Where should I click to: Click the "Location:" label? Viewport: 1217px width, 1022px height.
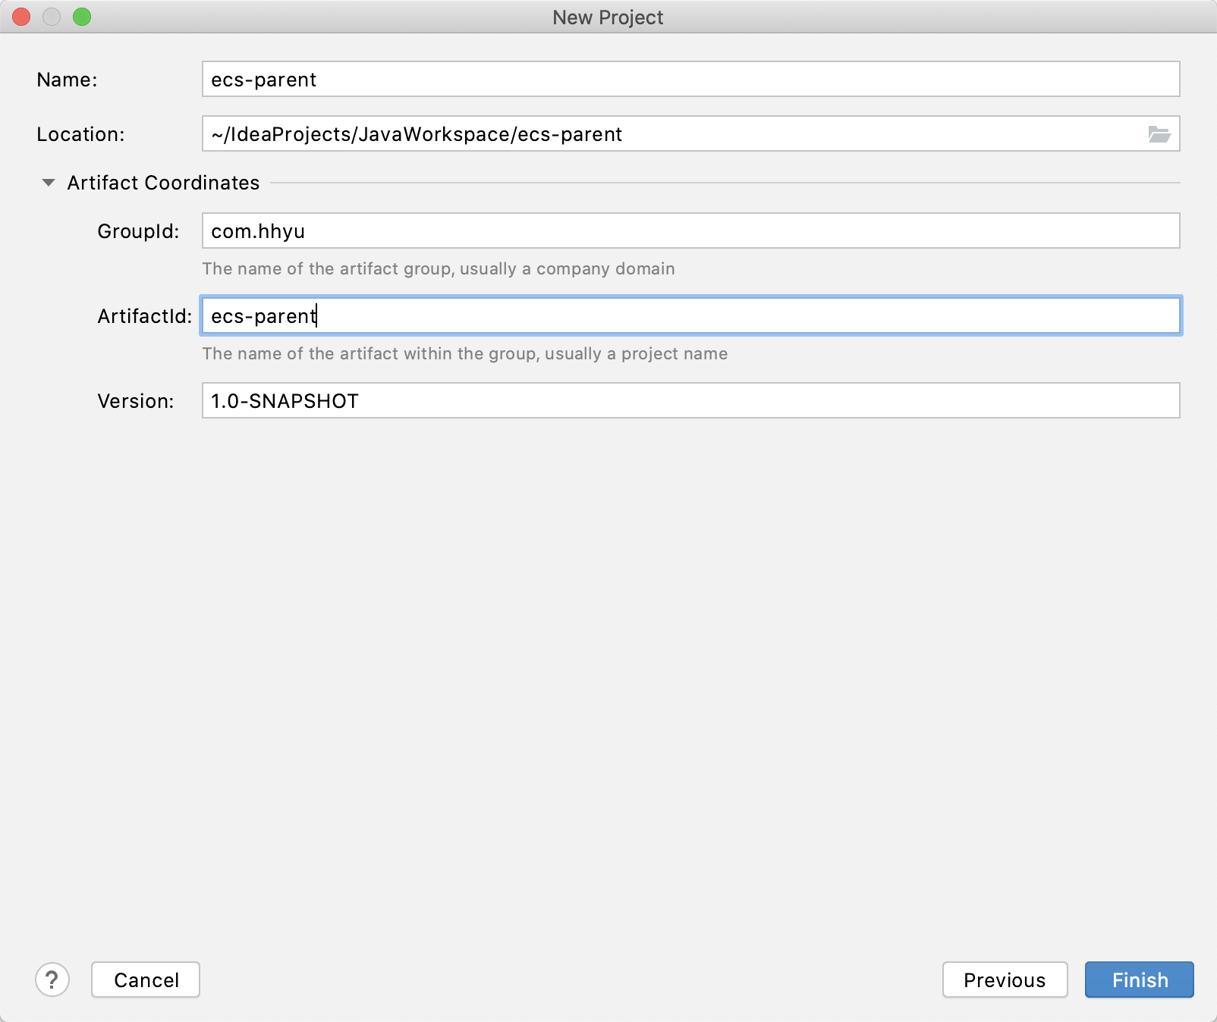pos(80,134)
